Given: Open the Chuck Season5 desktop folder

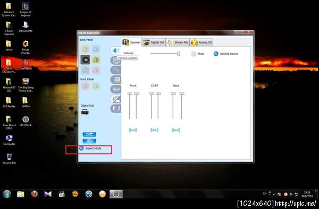Looking at the screenshot, I should pyautogui.click(x=9, y=29).
